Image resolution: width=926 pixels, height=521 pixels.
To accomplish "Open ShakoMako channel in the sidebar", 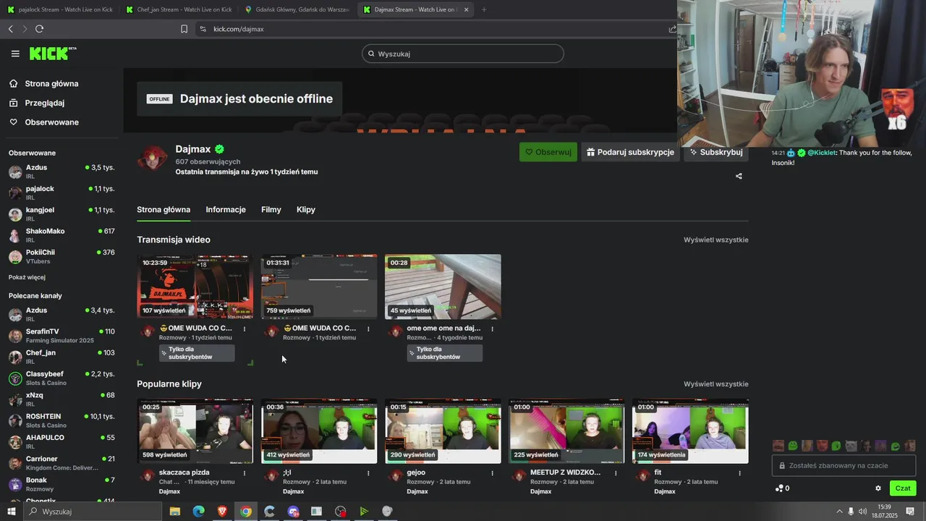I will pyautogui.click(x=61, y=235).
